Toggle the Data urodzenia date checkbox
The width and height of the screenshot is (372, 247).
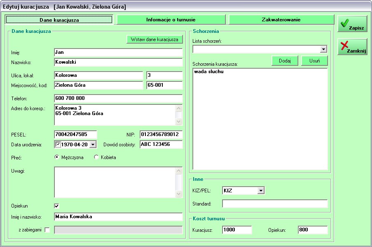click(x=58, y=144)
